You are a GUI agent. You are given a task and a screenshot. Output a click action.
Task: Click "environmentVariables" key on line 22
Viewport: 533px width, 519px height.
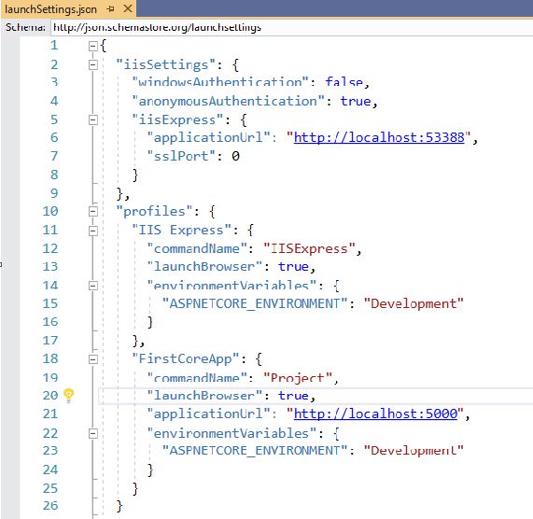click(x=231, y=433)
